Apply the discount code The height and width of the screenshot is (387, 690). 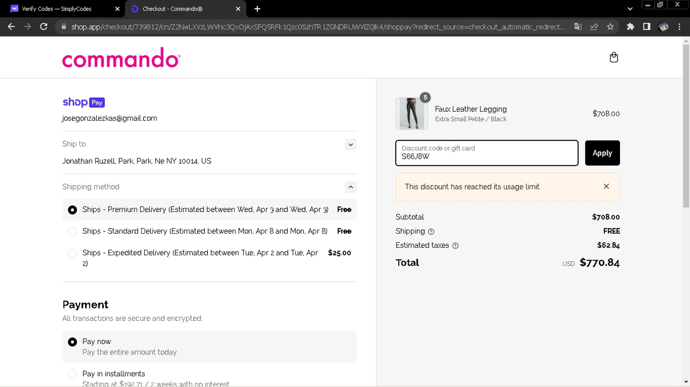click(602, 153)
